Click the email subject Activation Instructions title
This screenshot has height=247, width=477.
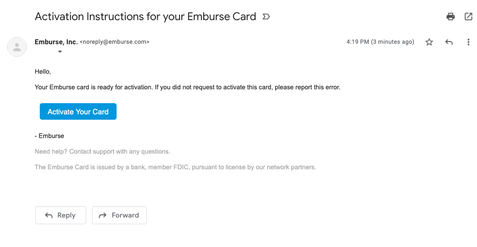(146, 17)
